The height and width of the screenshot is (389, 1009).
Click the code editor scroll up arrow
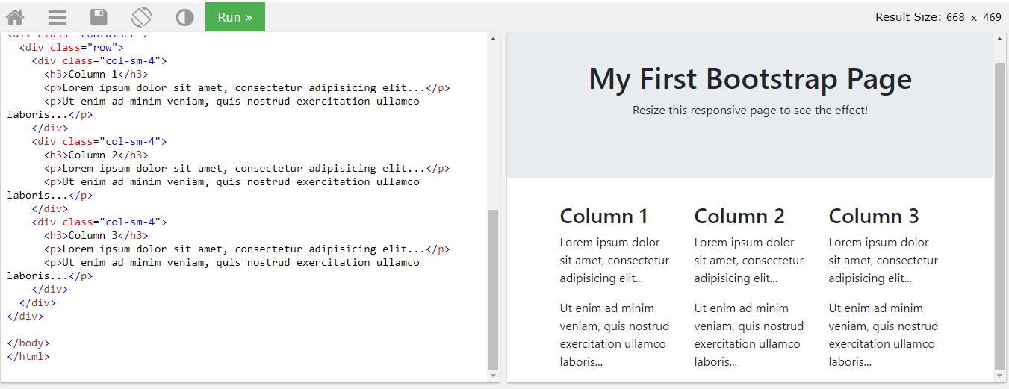tap(493, 39)
